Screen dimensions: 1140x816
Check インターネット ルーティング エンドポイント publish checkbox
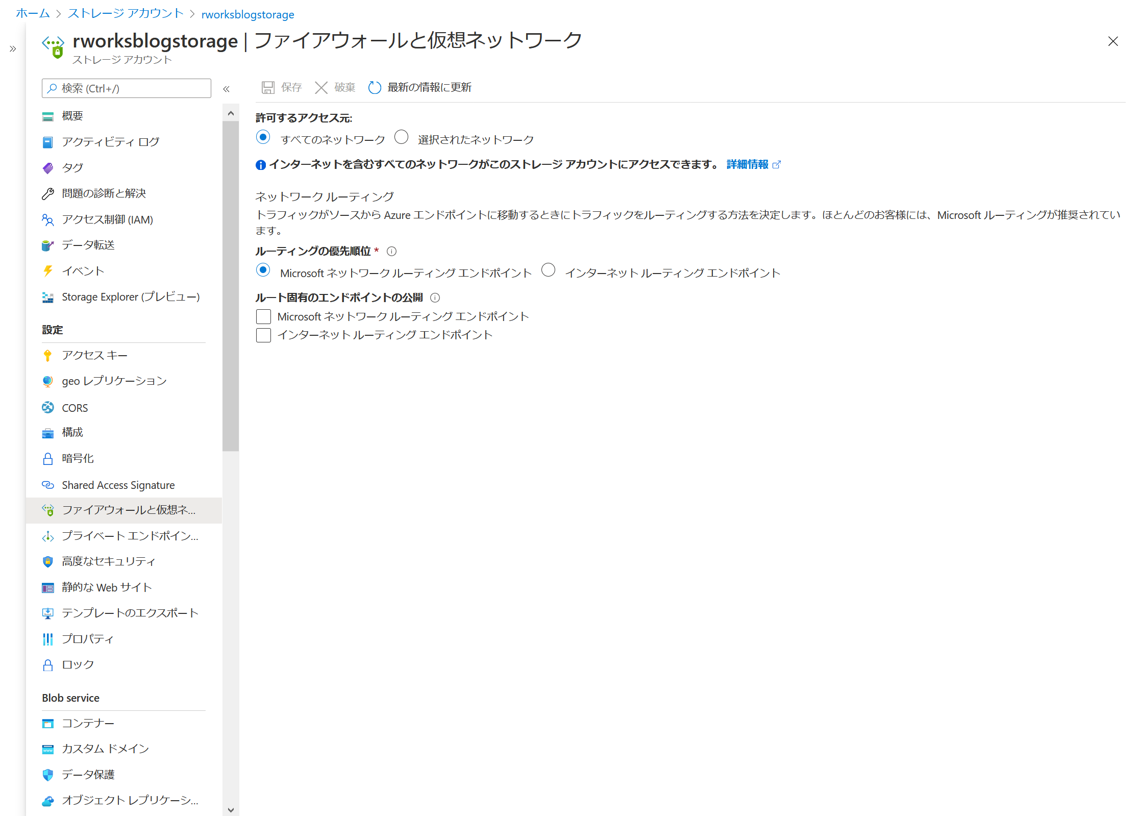click(263, 335)
